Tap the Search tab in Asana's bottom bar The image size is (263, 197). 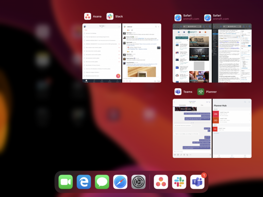pos(117,81)
